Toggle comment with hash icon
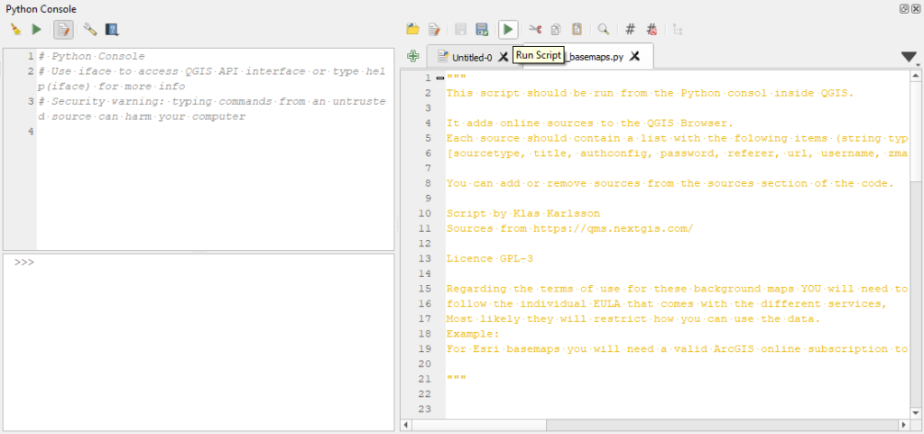924x434 pixels. (x=630, y=30)
